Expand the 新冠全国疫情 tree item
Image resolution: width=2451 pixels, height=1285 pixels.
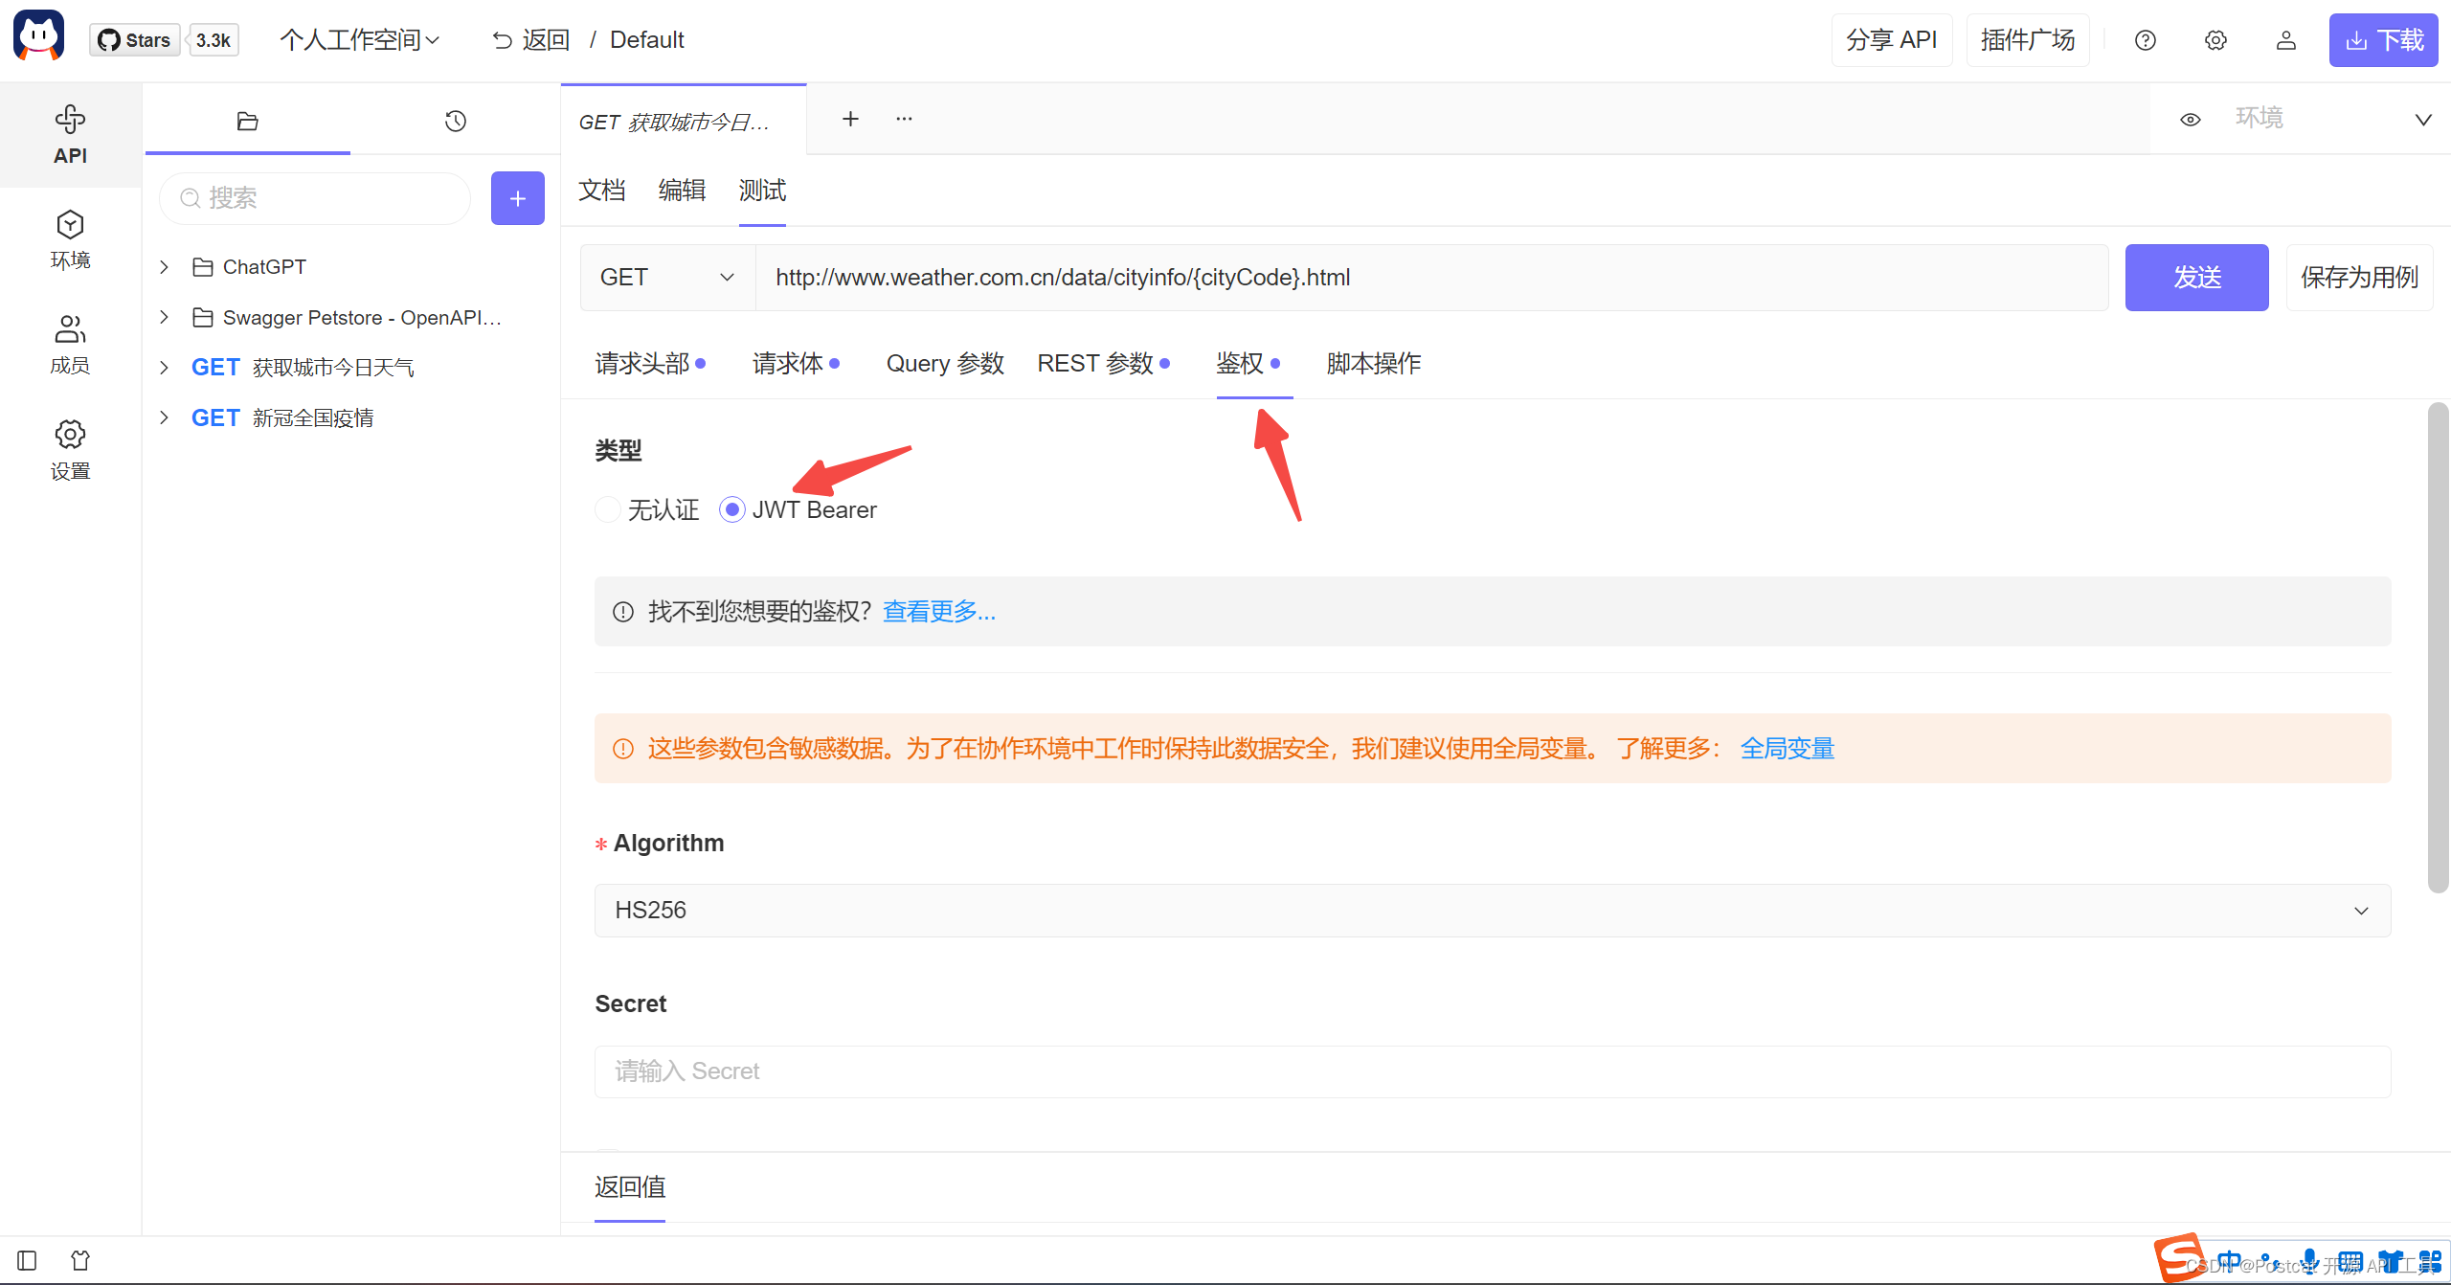(164, 417)
